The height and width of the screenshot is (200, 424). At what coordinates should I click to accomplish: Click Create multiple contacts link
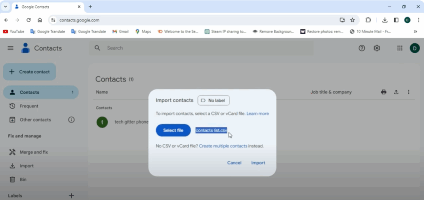coord(223,146)
